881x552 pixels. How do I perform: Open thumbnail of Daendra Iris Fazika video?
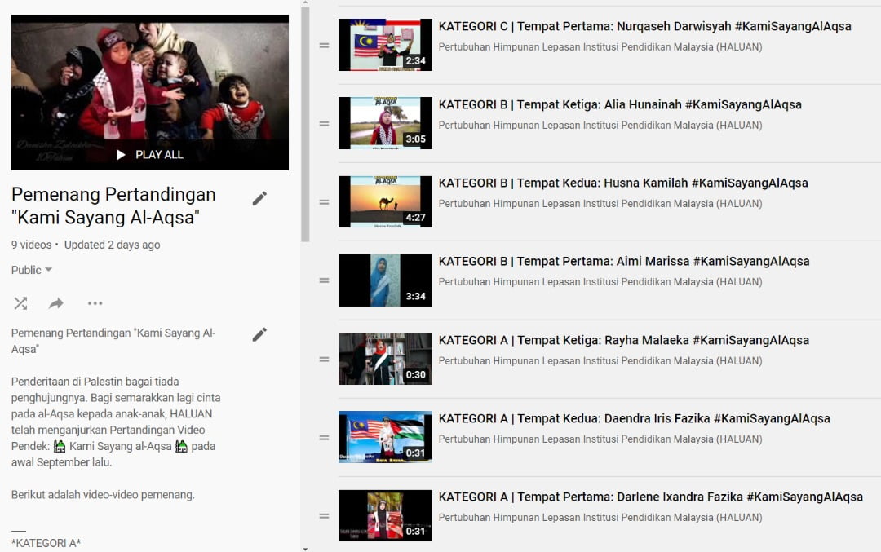(x=385, y=437)
